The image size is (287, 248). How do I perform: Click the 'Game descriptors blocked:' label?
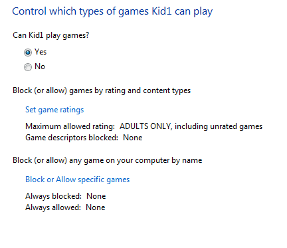[72, 138]
